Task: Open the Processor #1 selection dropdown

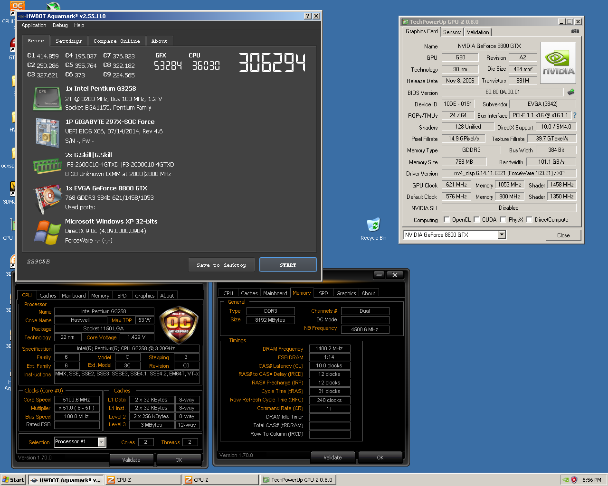Action: point(102,442)
